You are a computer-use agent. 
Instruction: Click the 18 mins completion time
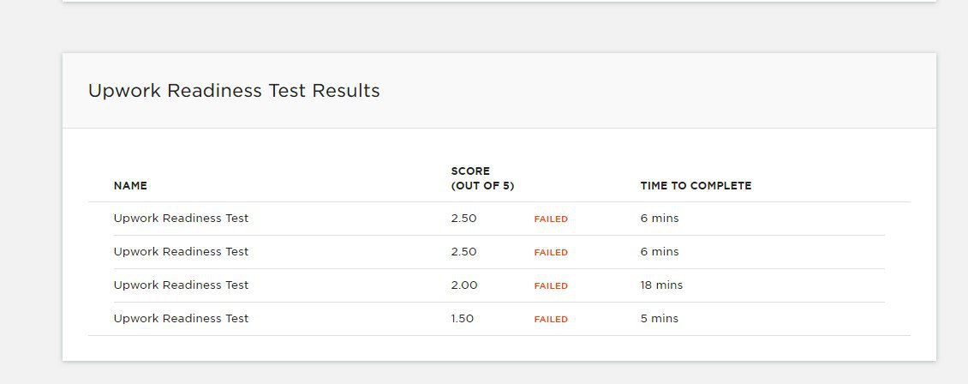[662, 285]
